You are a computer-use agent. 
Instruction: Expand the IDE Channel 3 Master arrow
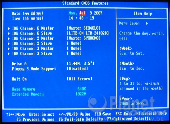(x=9, y=49)
